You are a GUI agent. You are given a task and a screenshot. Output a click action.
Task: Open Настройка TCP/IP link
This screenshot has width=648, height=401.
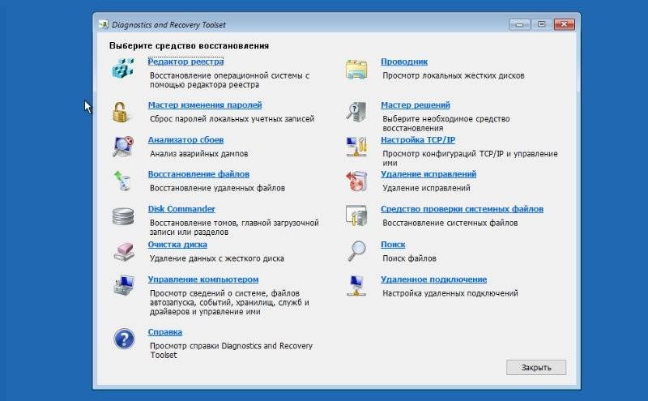click(418, 139)
